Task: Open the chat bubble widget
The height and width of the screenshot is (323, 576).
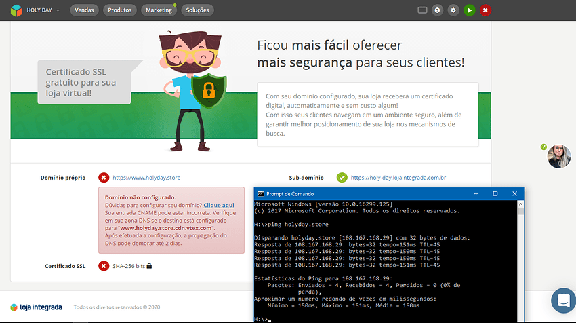Action: click(x=564, y=300)
